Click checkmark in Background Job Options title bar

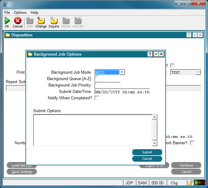coord(156,54)
